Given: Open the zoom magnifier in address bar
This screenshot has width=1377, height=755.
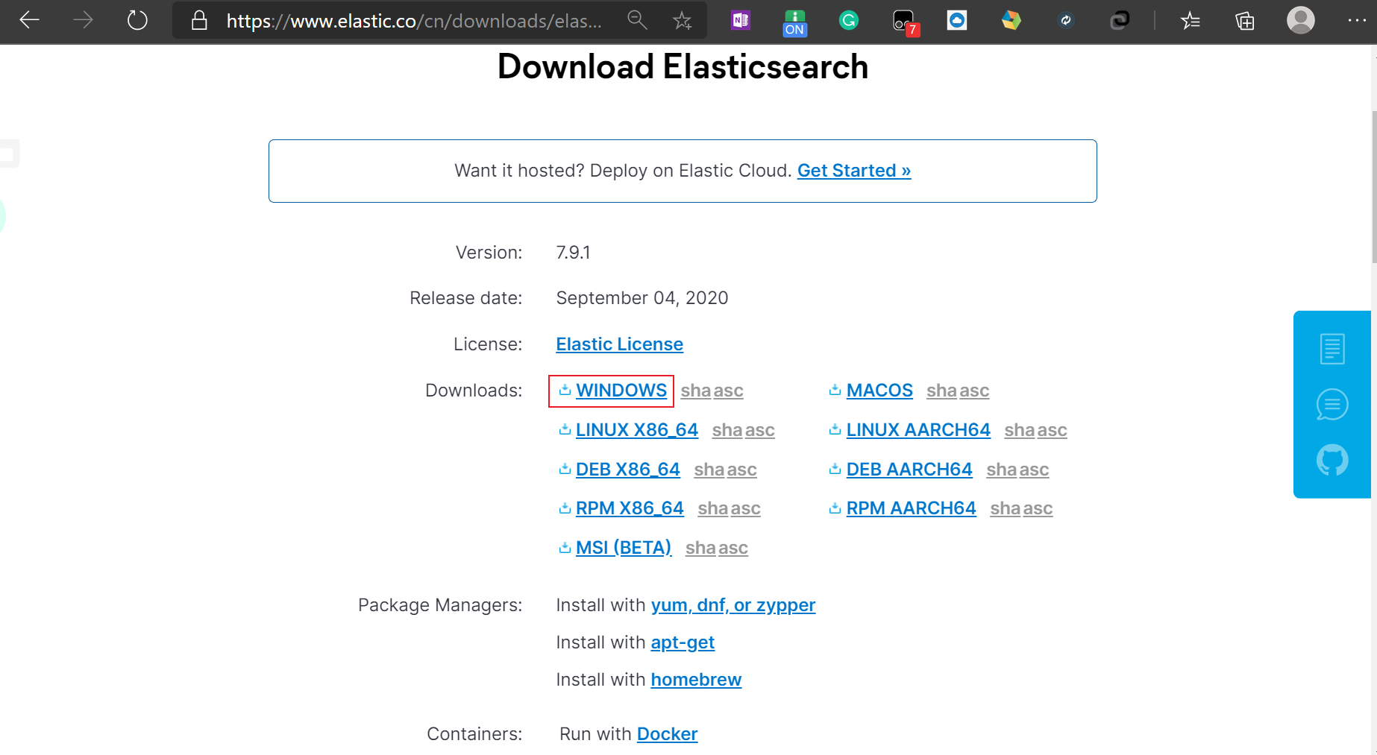Looking at the screenshot, I should (x=637, y=20).
